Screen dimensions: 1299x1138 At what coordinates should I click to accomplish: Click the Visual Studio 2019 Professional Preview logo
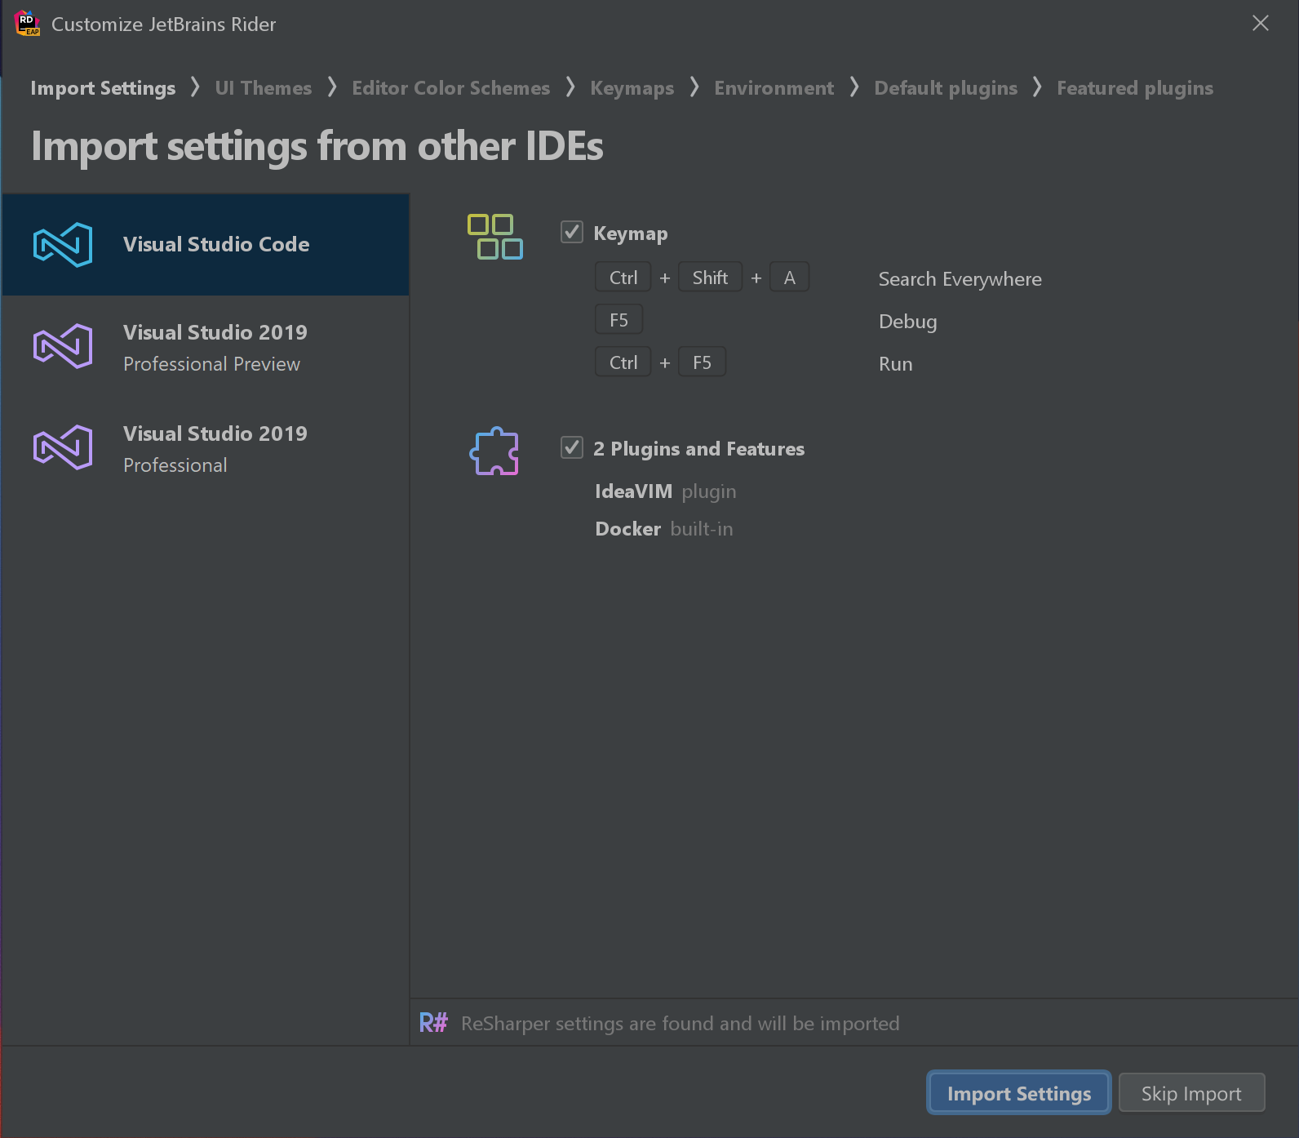tap(63, 346)
